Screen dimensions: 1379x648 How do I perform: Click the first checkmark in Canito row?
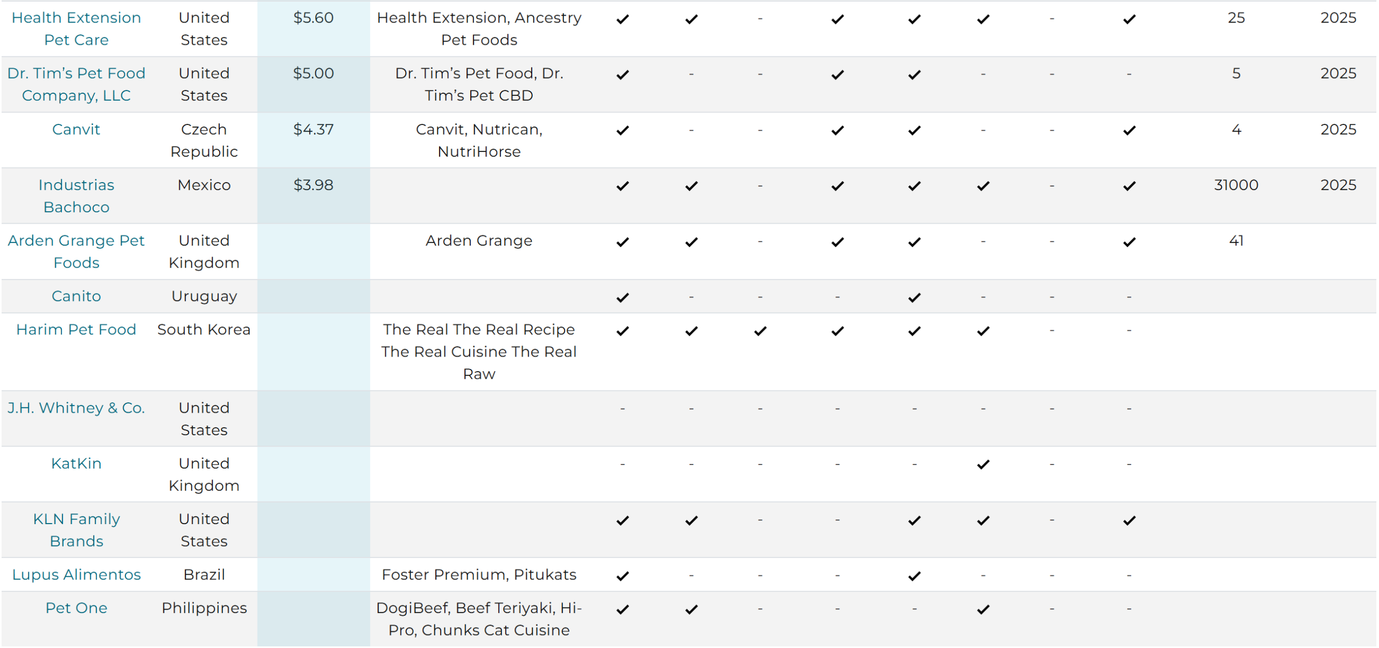[x=623, y=298]
